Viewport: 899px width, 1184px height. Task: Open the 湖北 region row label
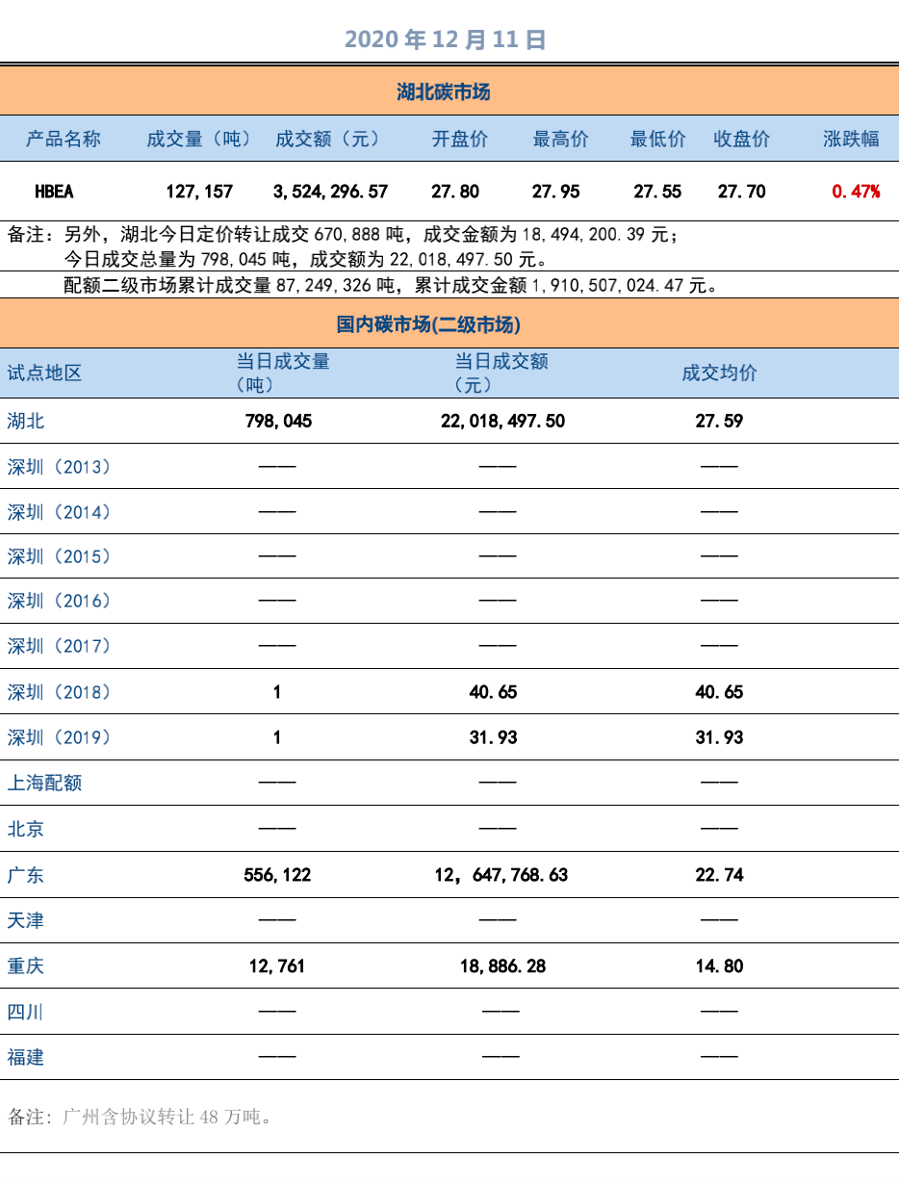tap(26, 421)
